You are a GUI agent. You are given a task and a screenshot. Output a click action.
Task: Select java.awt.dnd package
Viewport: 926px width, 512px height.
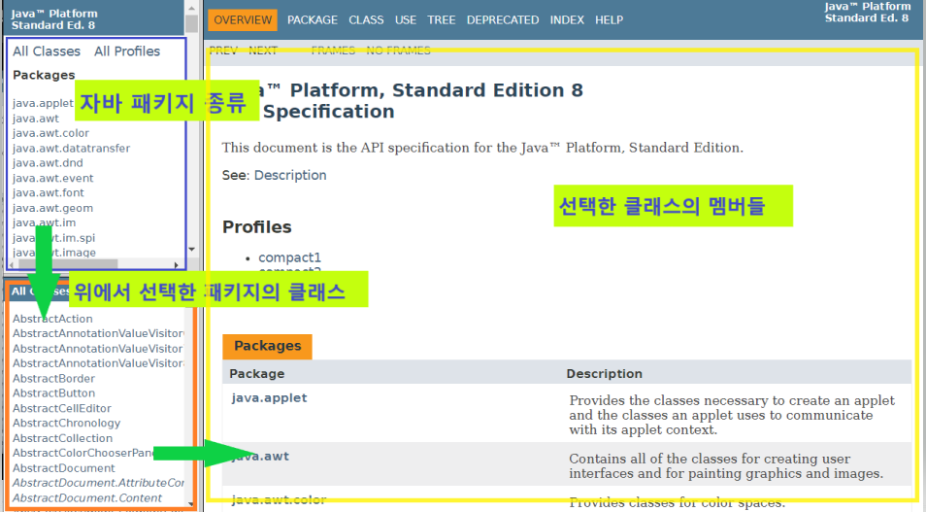point(48,163)
